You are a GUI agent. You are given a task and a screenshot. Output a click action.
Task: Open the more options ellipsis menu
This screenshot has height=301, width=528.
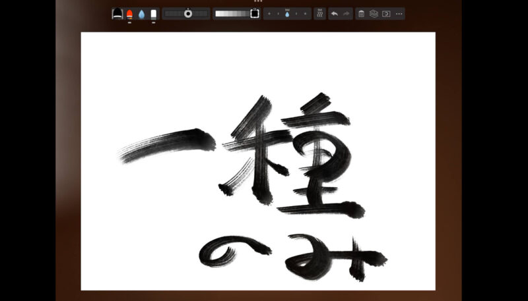tap(399, 14)
